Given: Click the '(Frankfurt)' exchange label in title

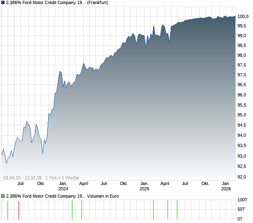Looking at the screenshot, I should [x=98, y=2].
